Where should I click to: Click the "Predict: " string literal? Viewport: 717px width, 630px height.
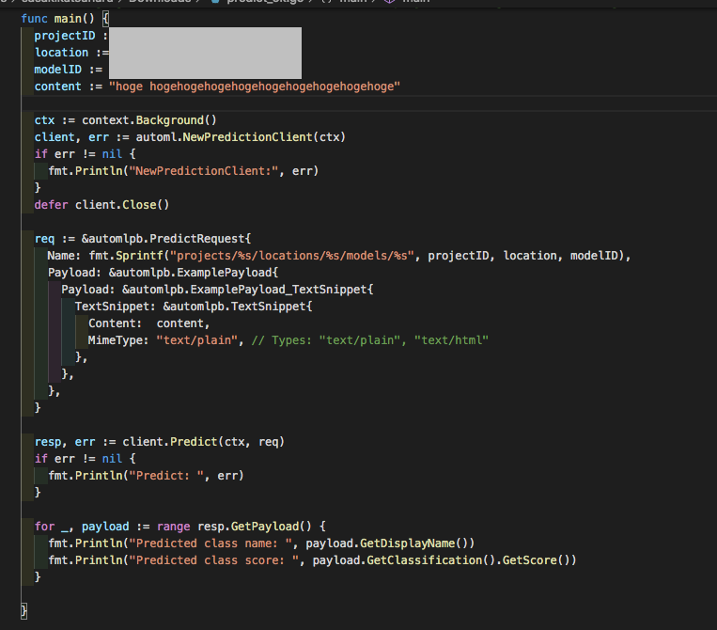pos(166,476)
